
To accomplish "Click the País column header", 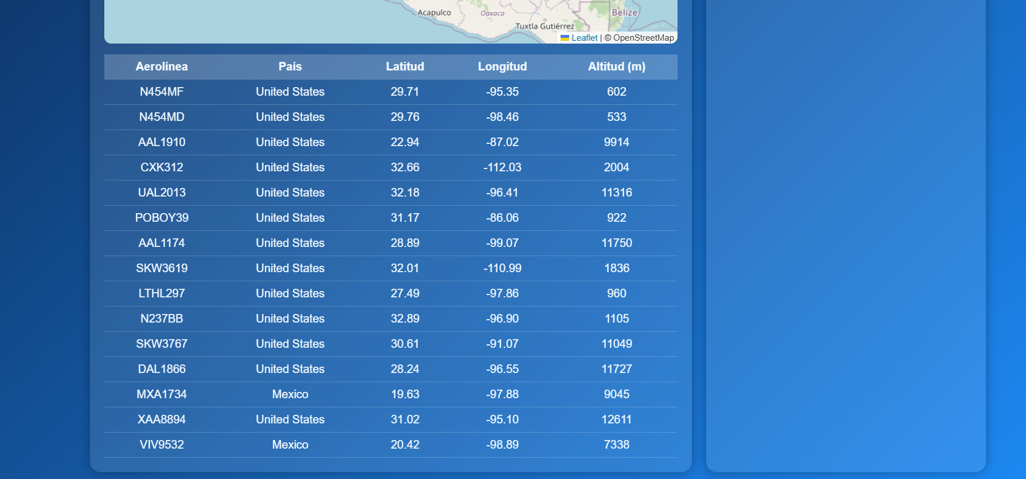I will tap(290, 66).
